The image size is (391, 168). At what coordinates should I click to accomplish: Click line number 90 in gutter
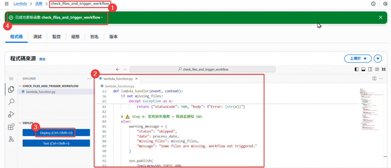click(104, 151)
